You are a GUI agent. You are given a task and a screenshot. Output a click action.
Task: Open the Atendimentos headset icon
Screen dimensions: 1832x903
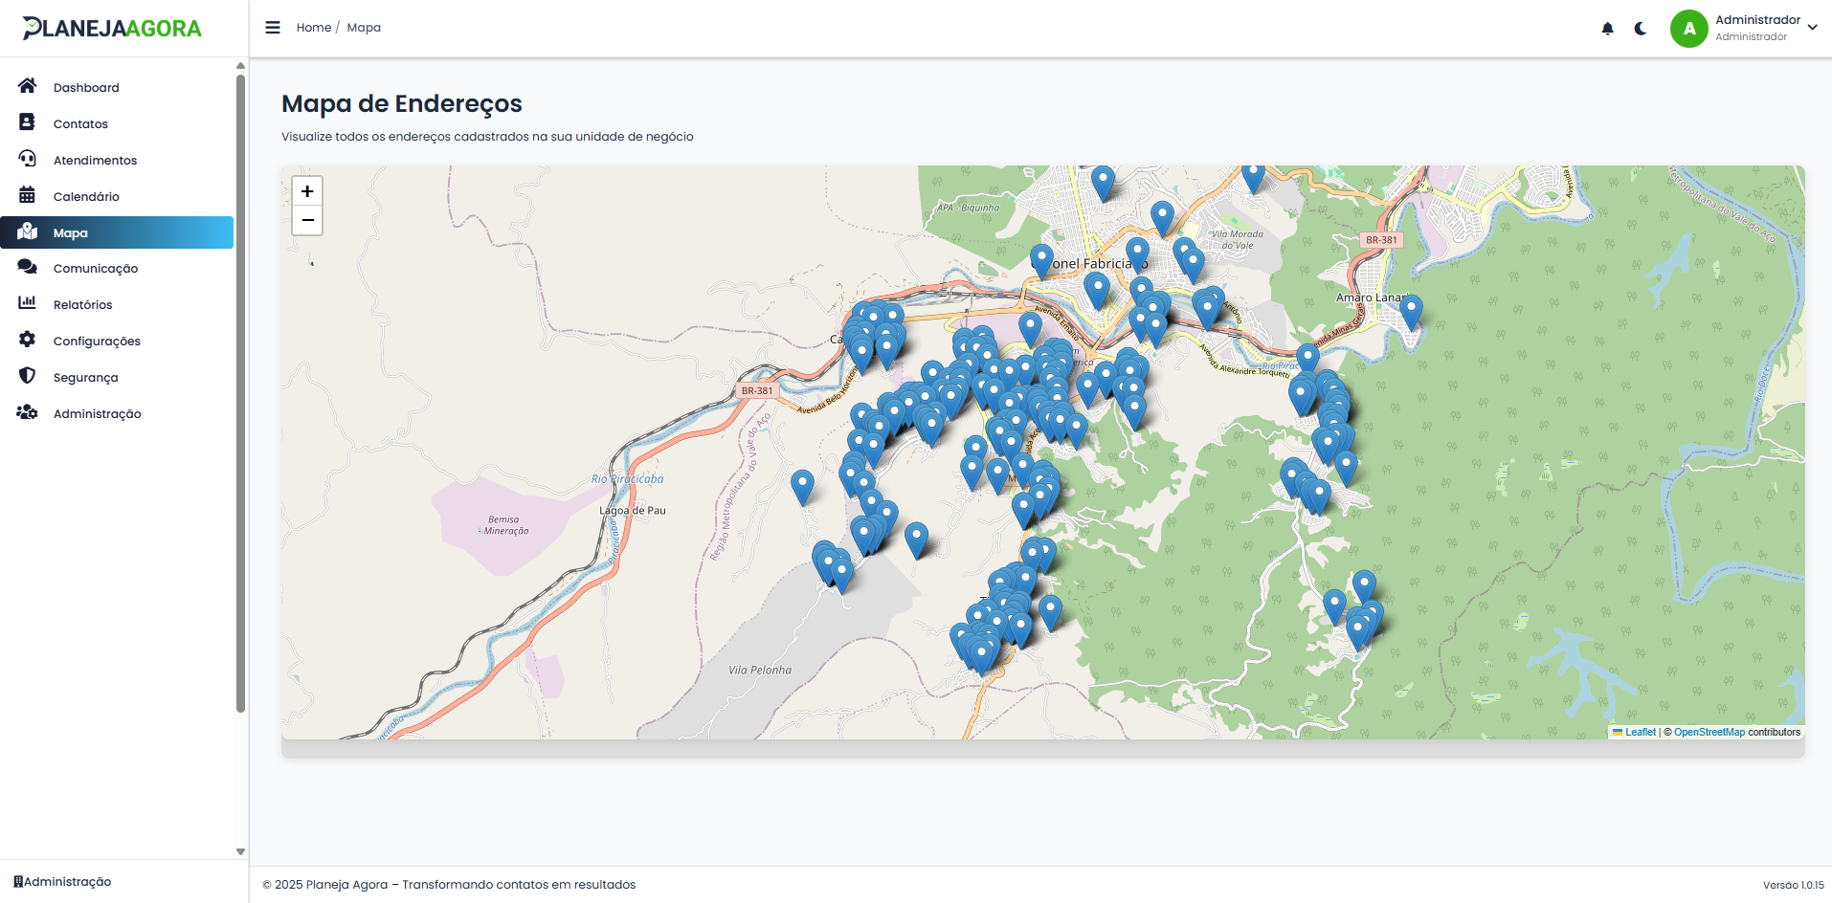(x=27, y=159)
